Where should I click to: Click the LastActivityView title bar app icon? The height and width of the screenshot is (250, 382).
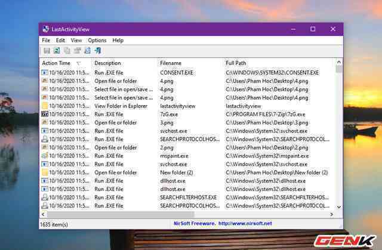45,29
